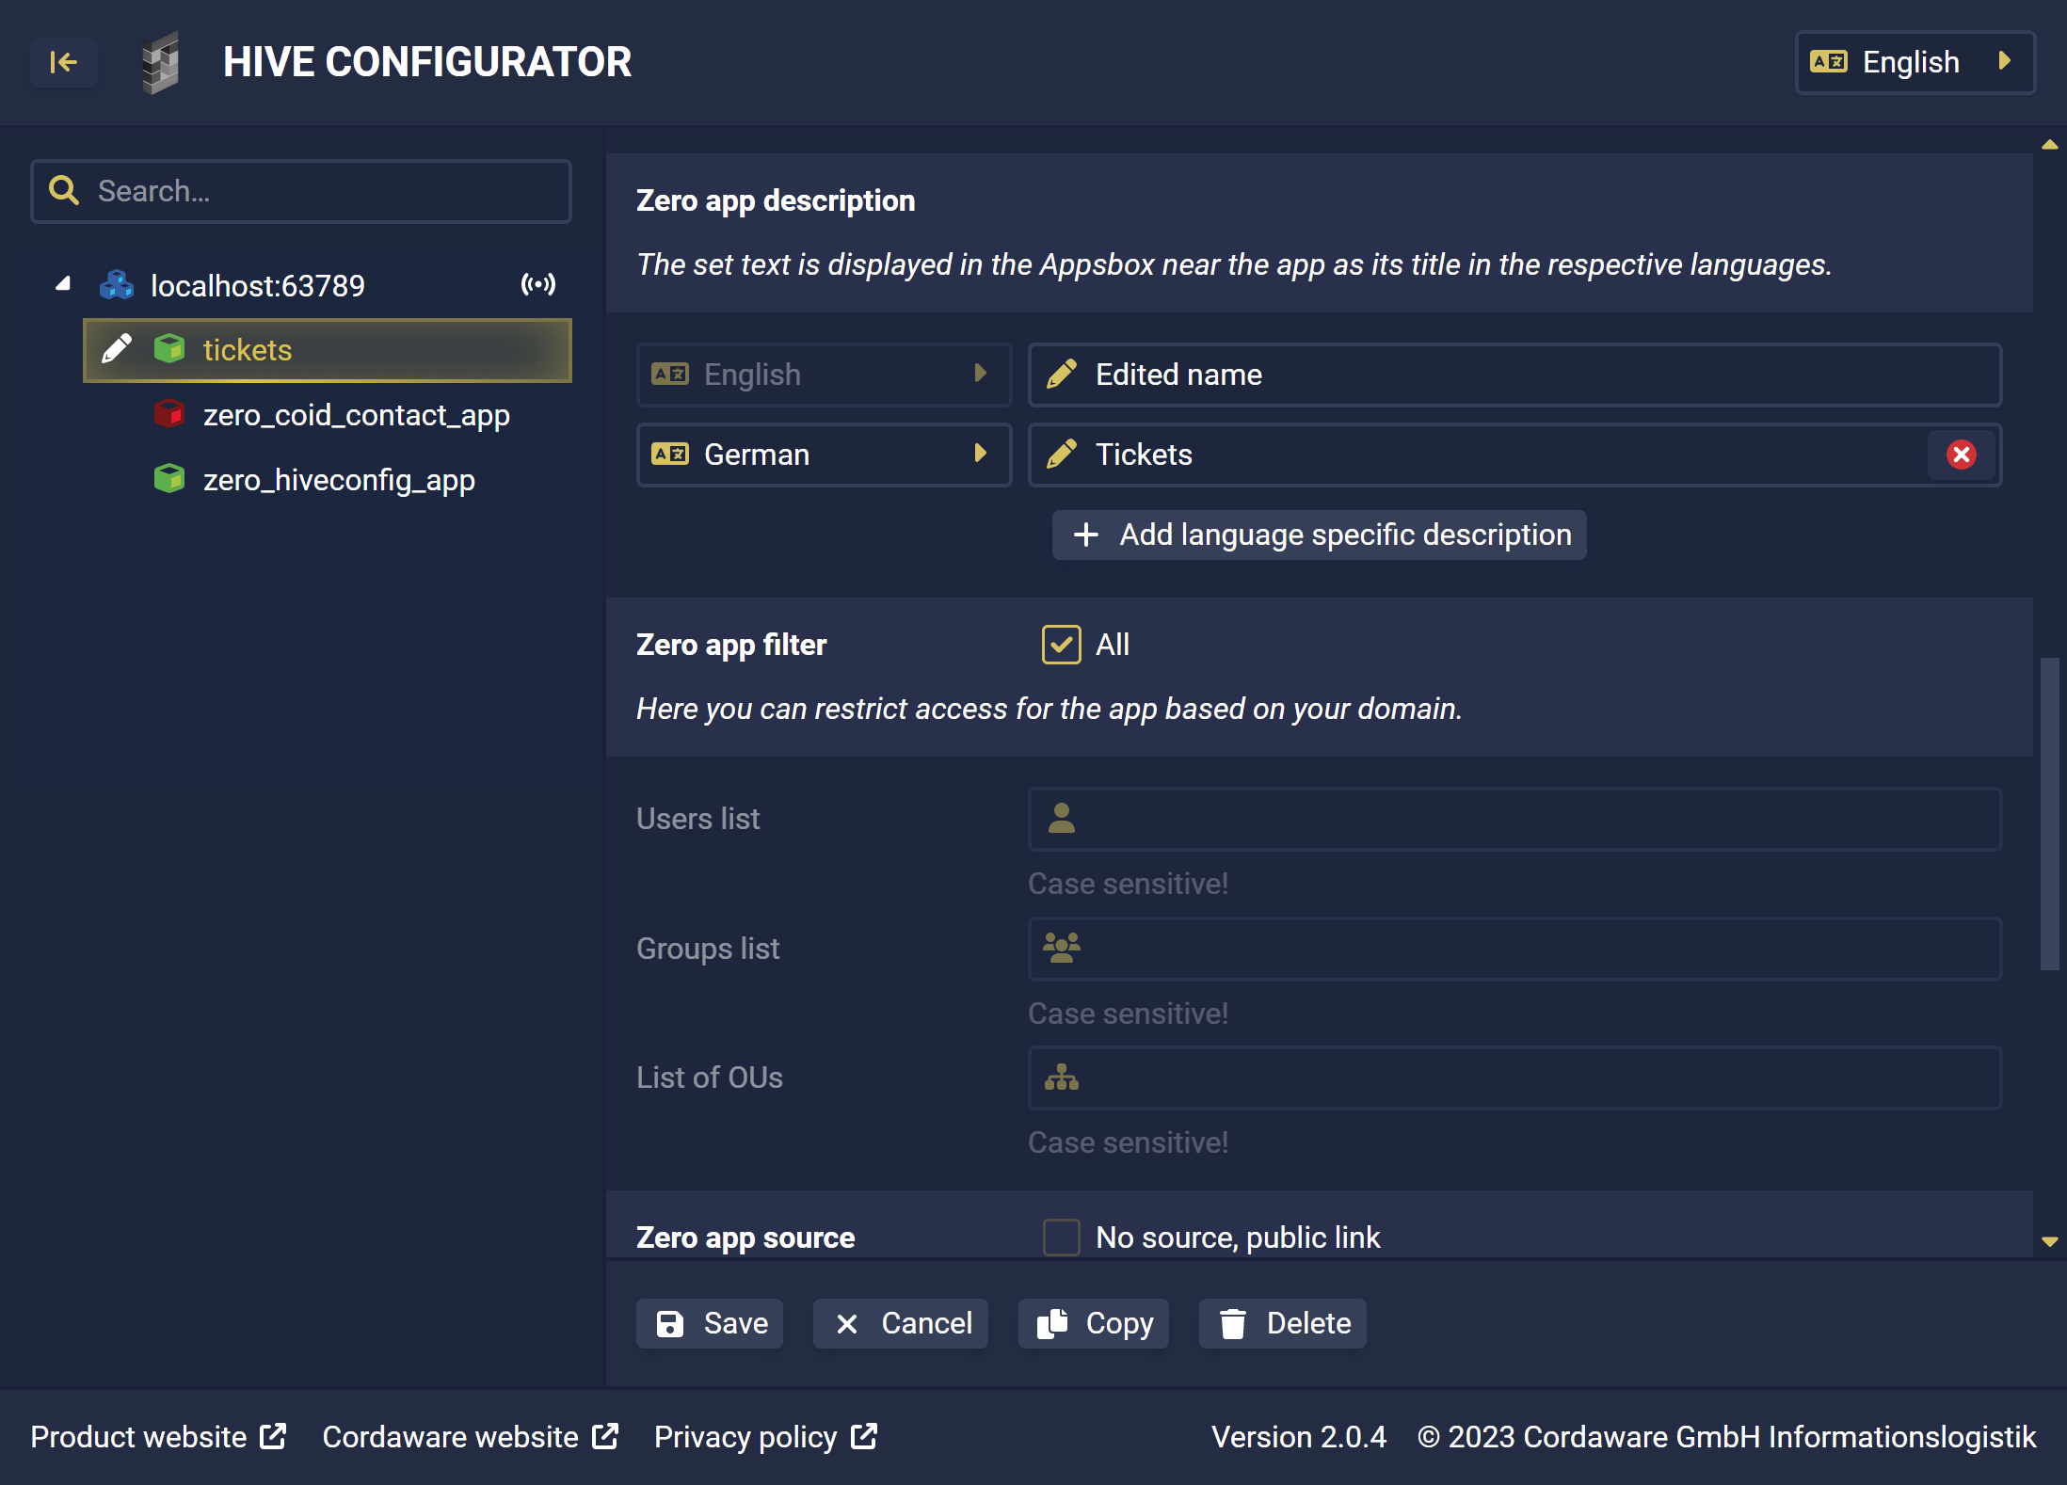Click the green cube icon of tickets

click(x=169, y=349)
